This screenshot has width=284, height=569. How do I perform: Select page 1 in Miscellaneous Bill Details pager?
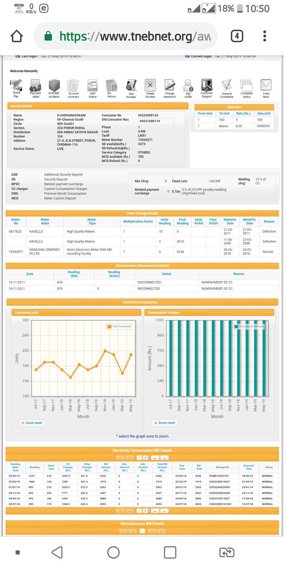click(x=142, y=532)
